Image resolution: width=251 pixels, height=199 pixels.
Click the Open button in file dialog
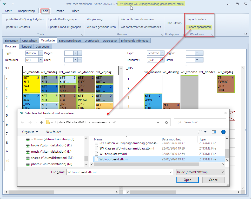187,180
